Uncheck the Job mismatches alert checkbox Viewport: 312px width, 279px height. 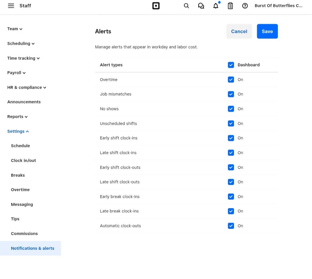tap(231, 94)
